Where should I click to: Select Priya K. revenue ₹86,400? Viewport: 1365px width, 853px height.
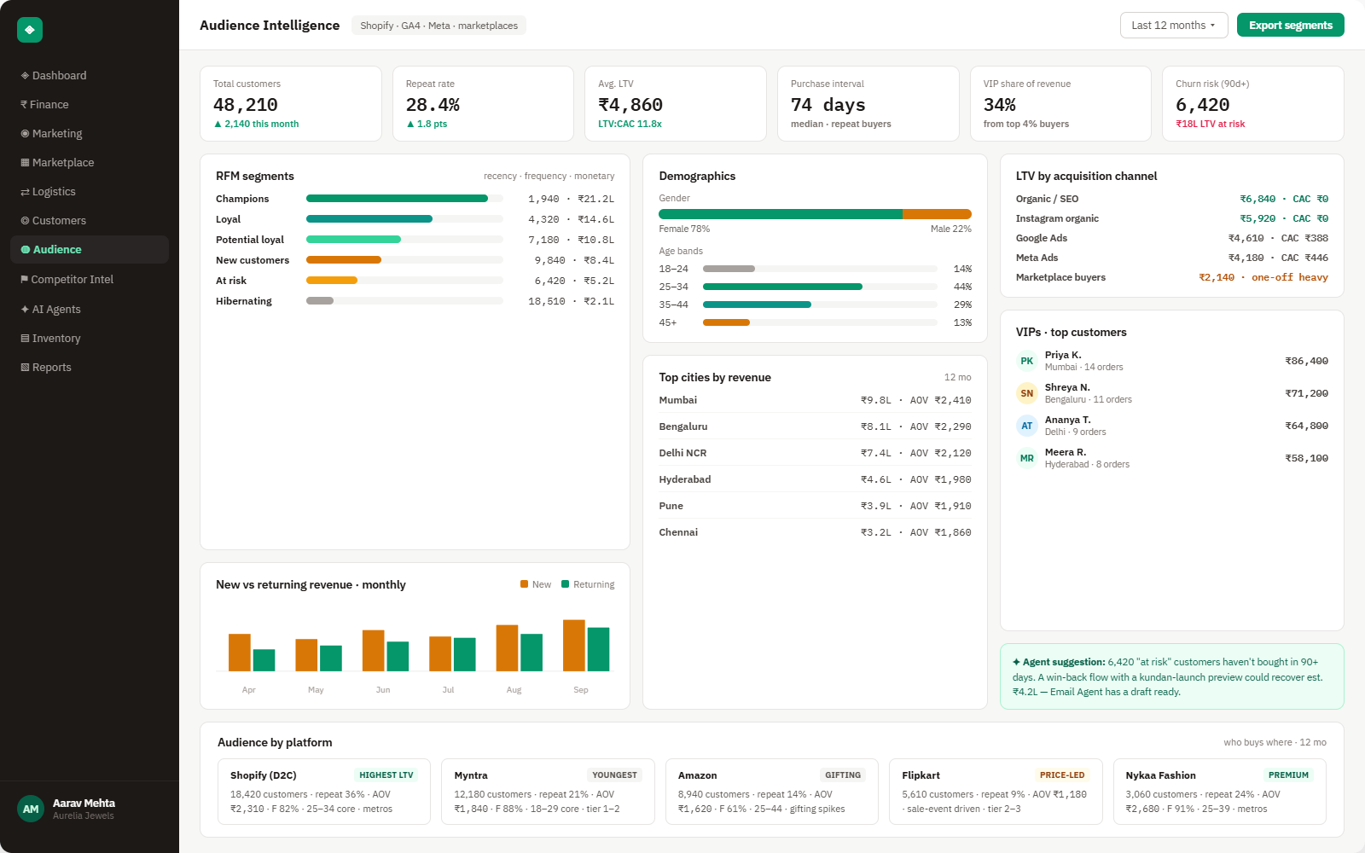tap(1306, 361)
